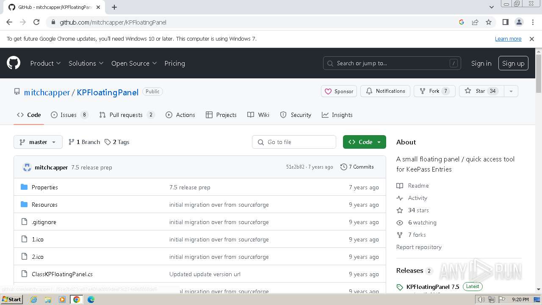Open Windows Explorer from taskbar
The width and height of the screenshot is (542, 305).
click(48, 299)
